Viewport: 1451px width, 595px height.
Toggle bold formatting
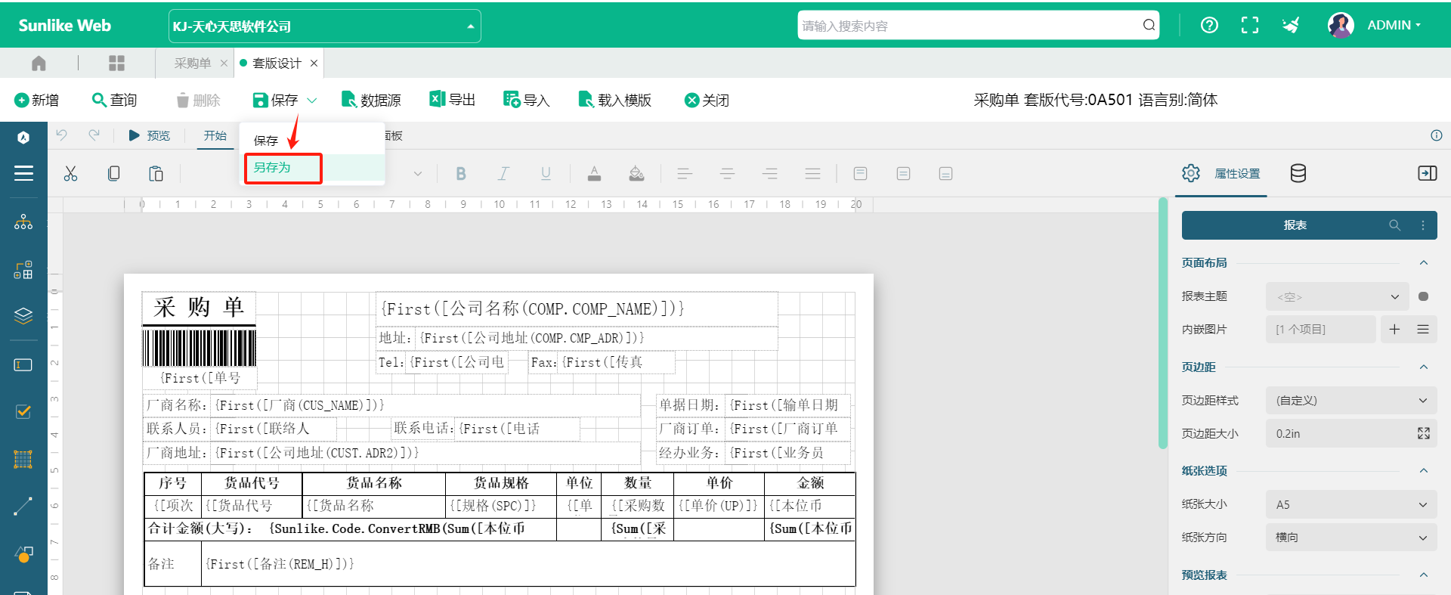461,174
